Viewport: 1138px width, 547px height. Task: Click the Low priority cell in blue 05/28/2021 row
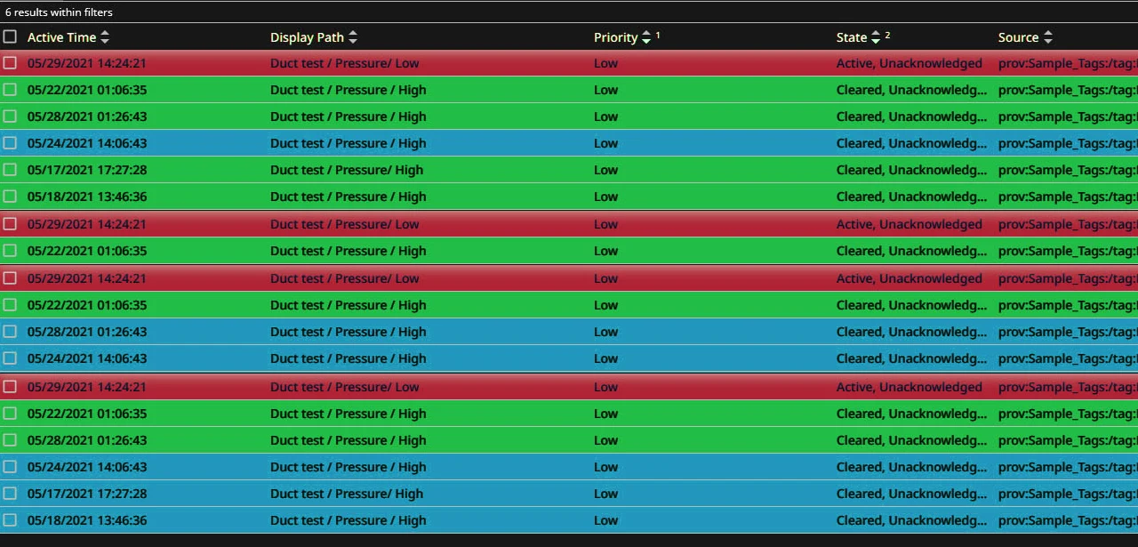click(605, 332)
